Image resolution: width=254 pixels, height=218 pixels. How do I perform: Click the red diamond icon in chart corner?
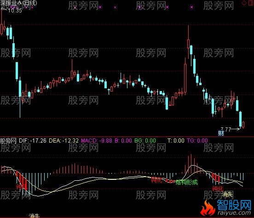[x=244, y=3]
